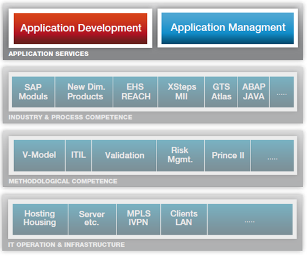Select the SAP Moduls tile
307x256 pixels.
pos(34,92)
